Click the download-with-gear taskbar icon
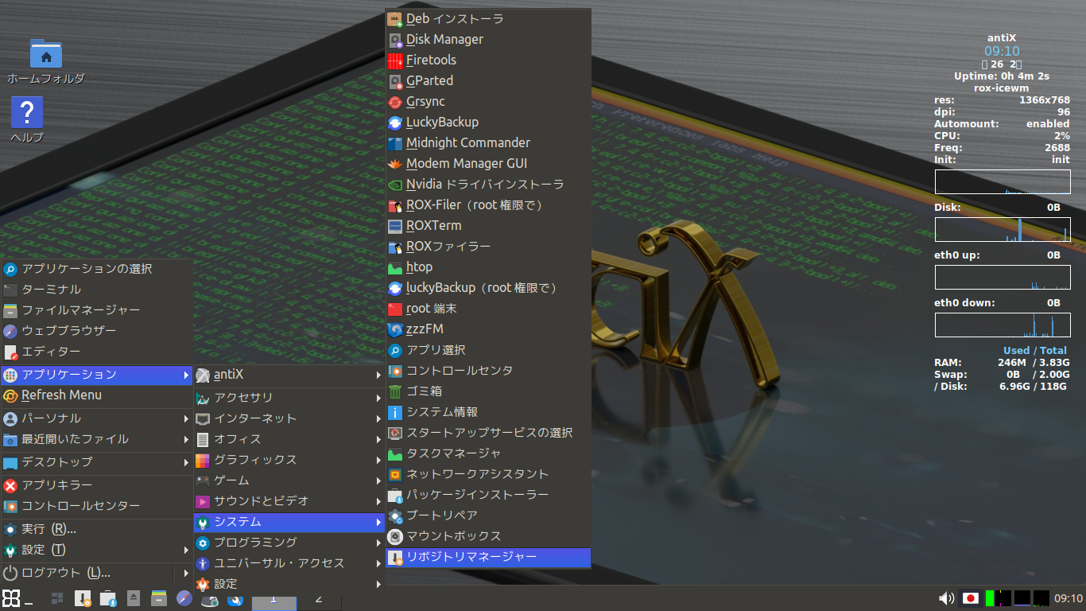 (83, 598)
